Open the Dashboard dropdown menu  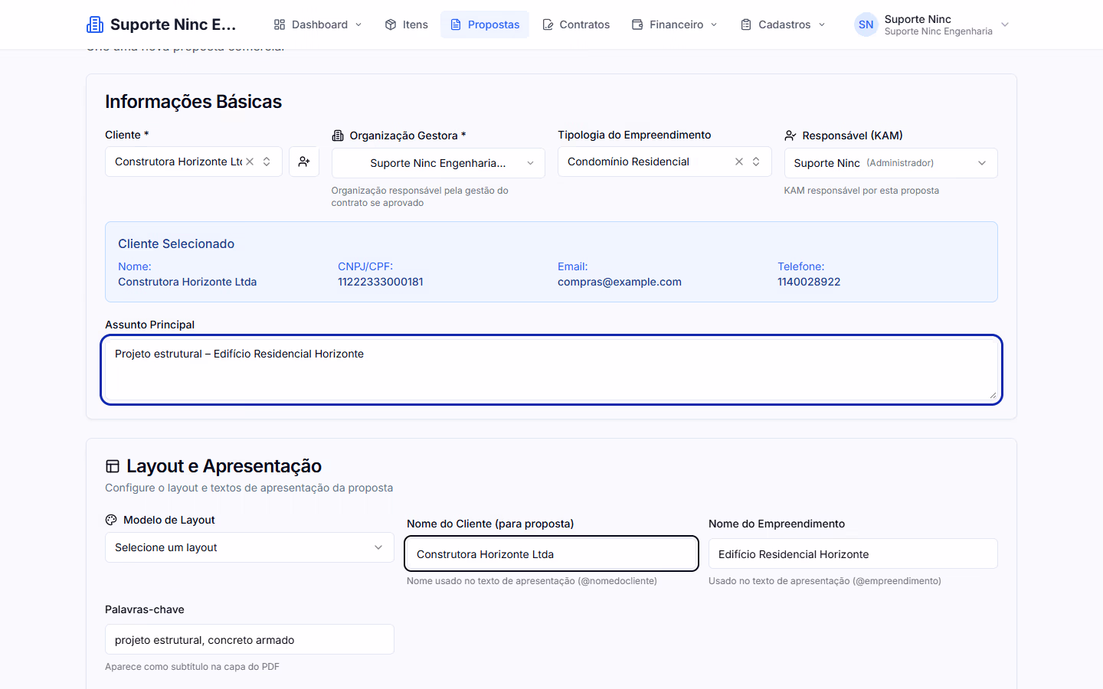point(318,24)
